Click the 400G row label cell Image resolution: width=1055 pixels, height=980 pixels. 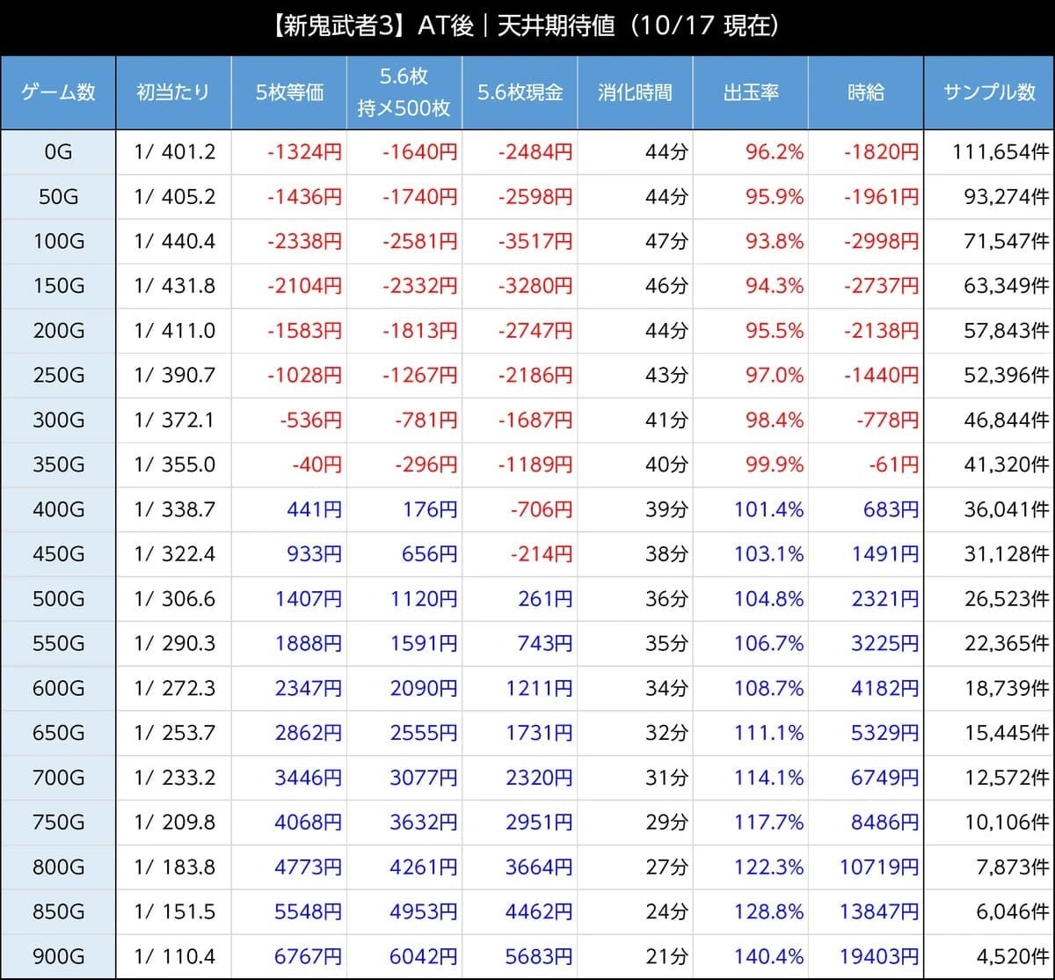pos(58,509)
